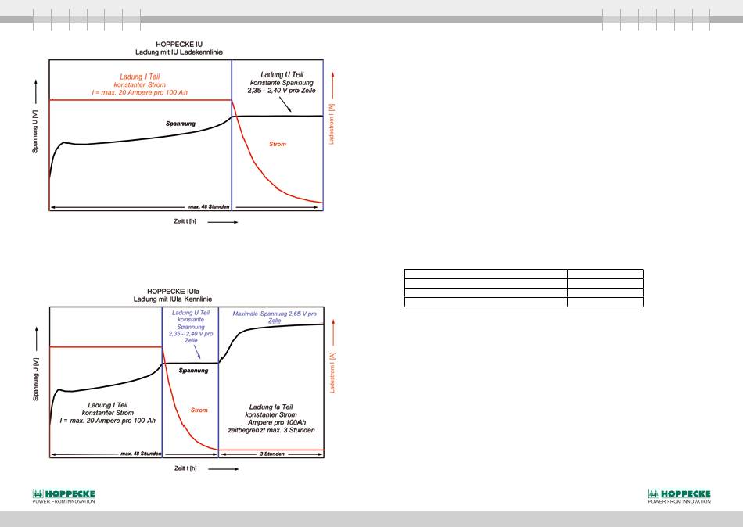Click the "Spannung U [V]" axis label of the IU chart
The image size is (743, 527).
coord(35,131)
